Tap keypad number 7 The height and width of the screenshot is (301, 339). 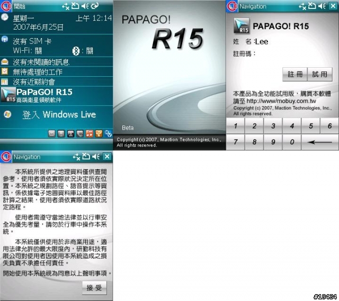click(x=235, y=142)
